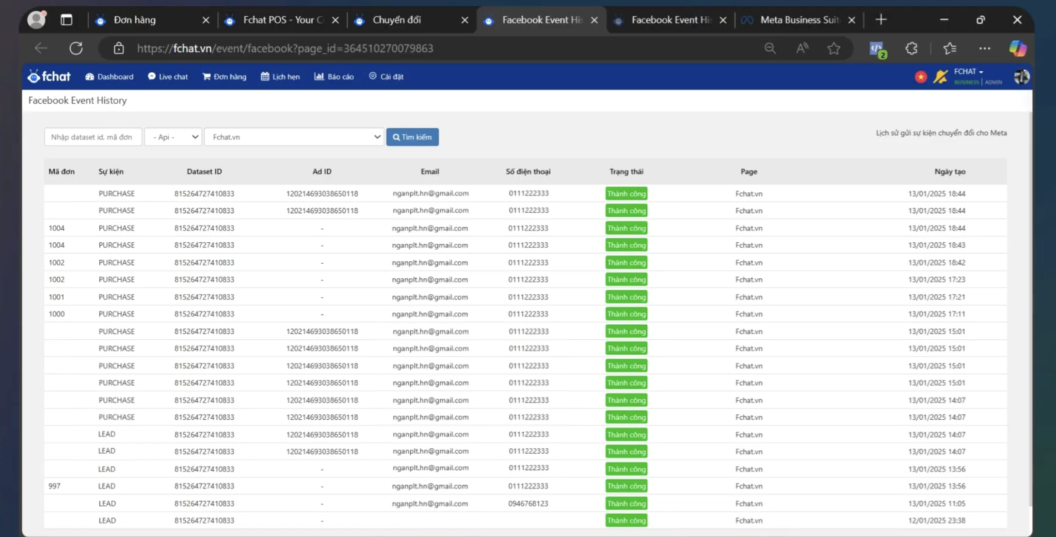Click the Tìm kiếm search button
Image resolution: width=1056 pixels, height=537 pixels.
coord(412,137)
